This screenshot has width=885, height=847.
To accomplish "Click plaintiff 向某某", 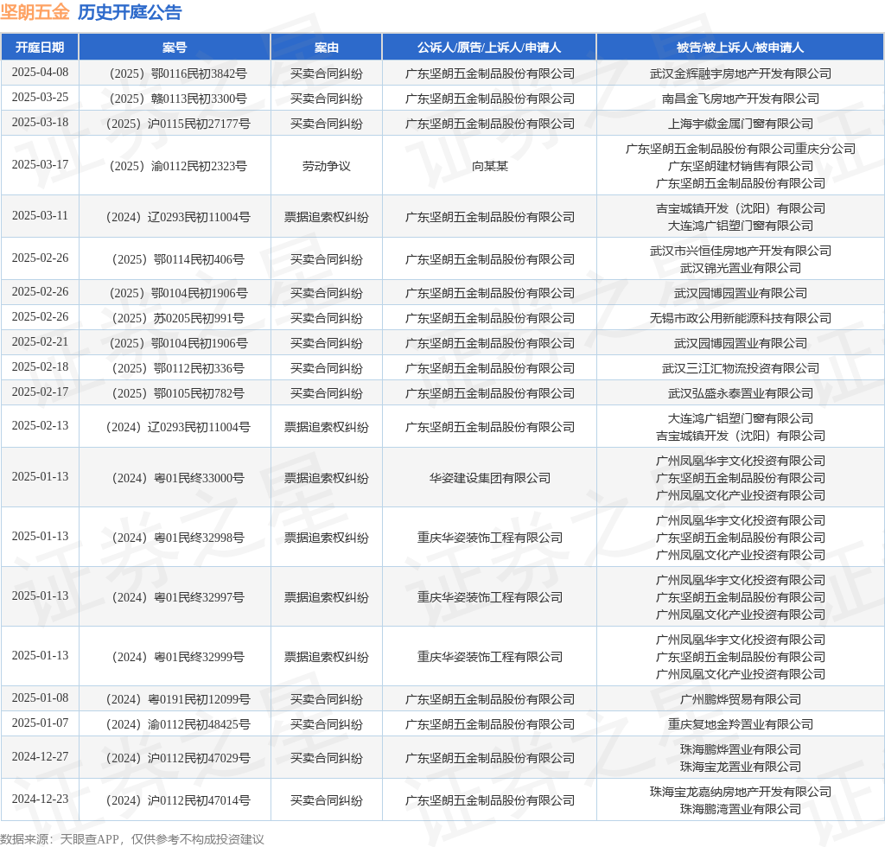I will [489, 166].
